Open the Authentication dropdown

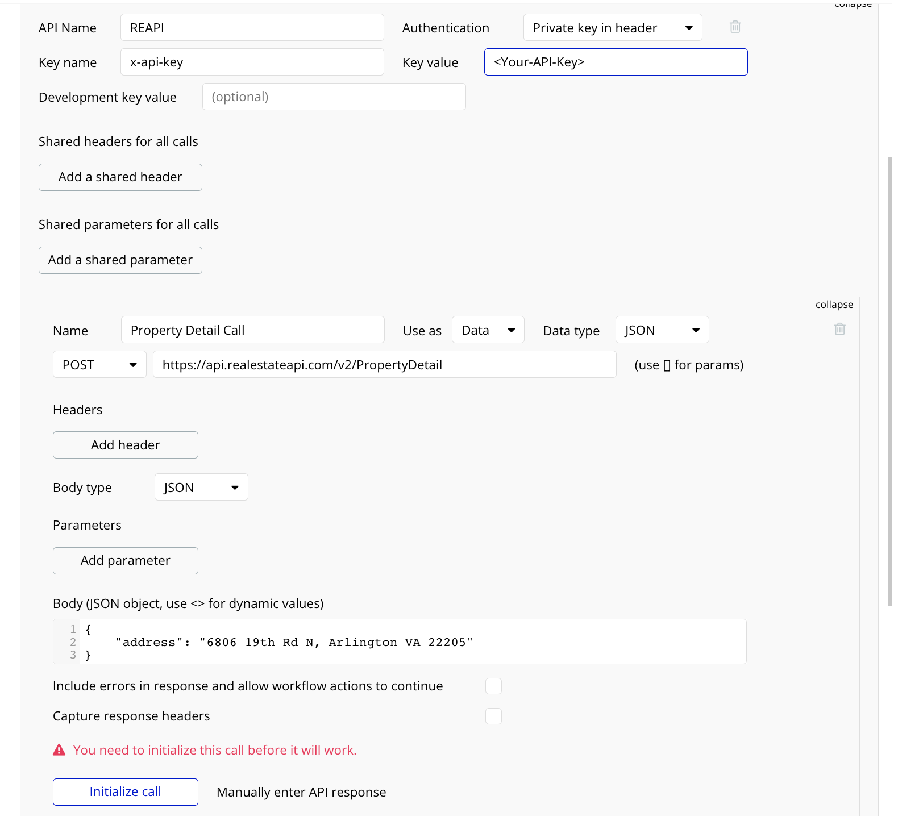(x=613, y=27)
